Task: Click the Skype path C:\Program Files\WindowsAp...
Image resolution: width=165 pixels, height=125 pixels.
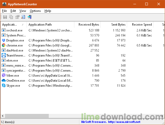Action: tap(50, 86)
